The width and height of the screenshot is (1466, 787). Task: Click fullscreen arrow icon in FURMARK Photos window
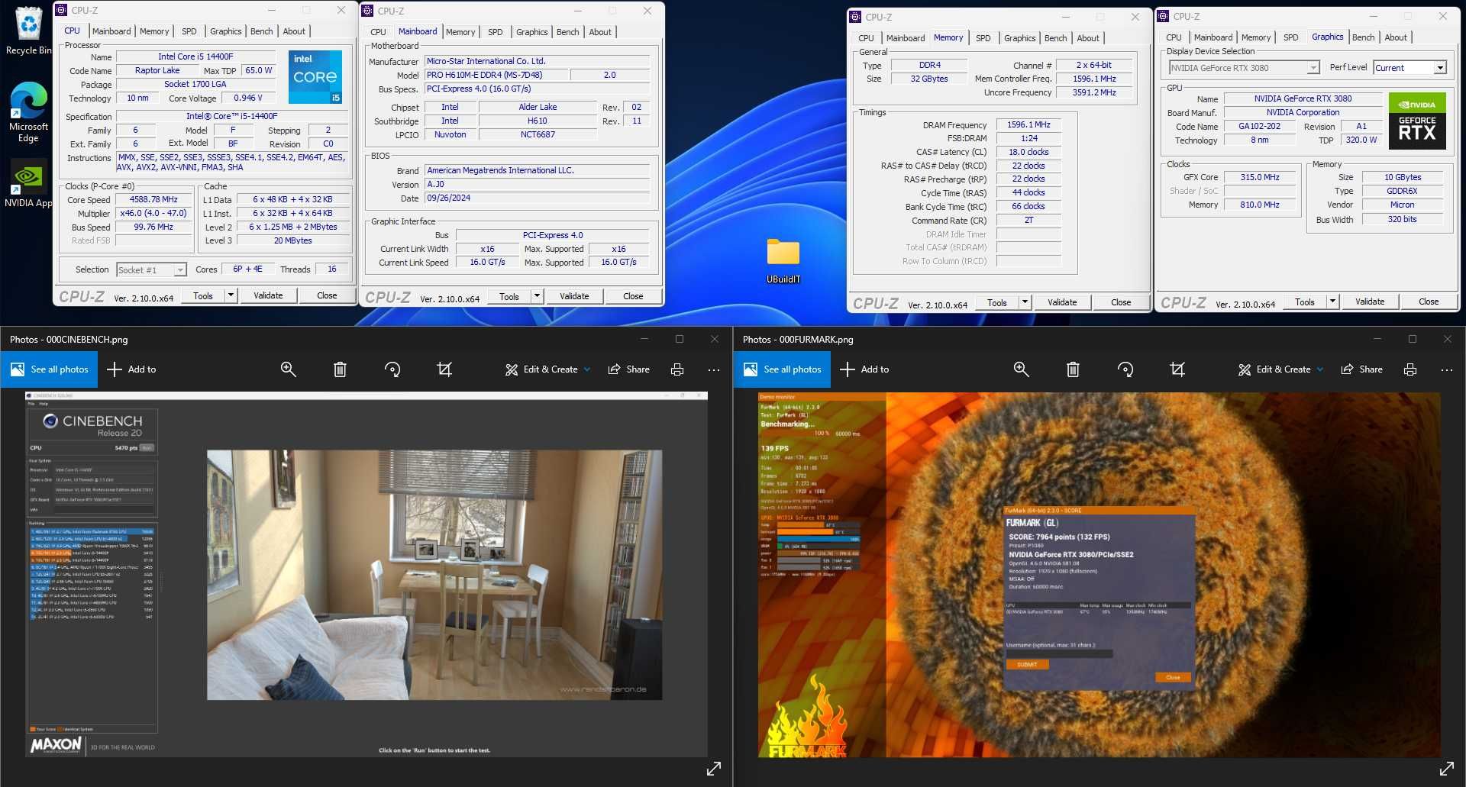click(1447, 769)
